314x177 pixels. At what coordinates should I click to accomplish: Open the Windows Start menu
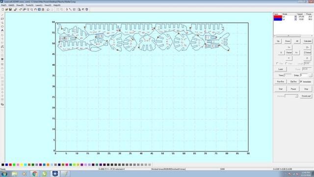pyautogui.click(x=4, y=174)
